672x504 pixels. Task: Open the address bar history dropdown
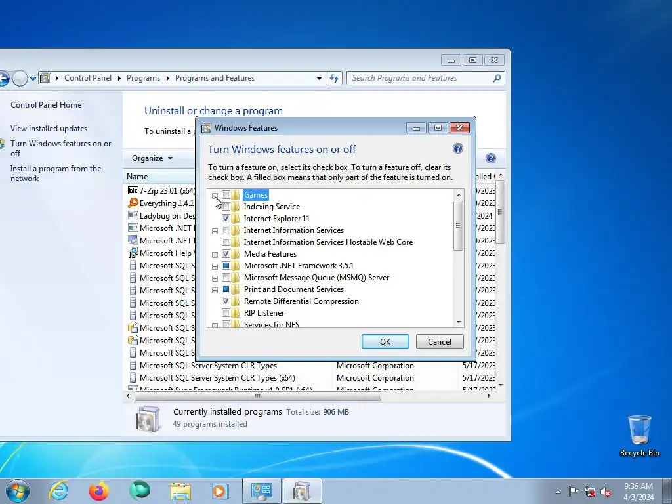click(319, 79)
